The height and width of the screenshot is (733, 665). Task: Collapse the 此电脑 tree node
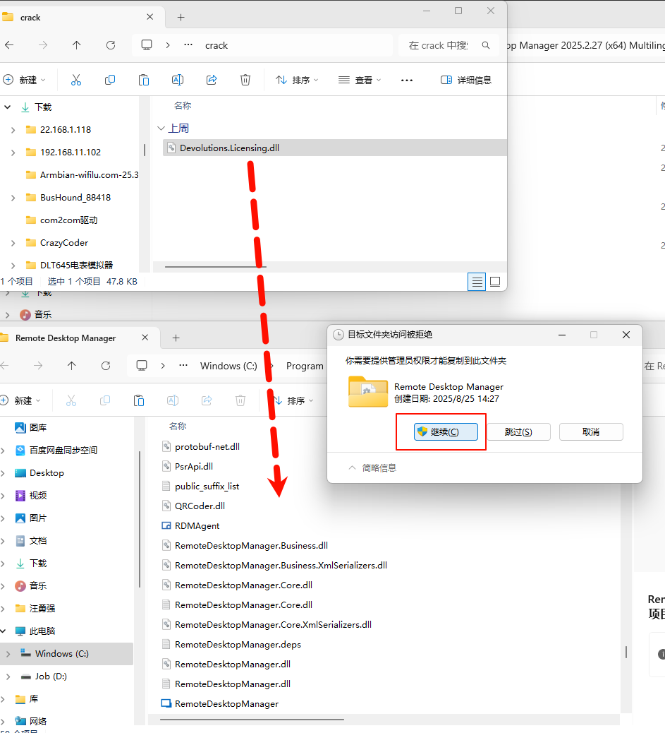4,631
